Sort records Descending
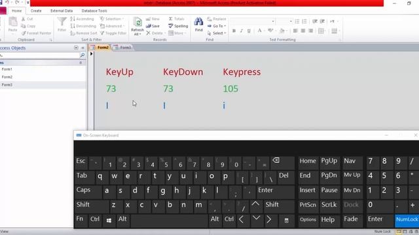Viewport: 419px width, 235px height. [x=83, y=26]
